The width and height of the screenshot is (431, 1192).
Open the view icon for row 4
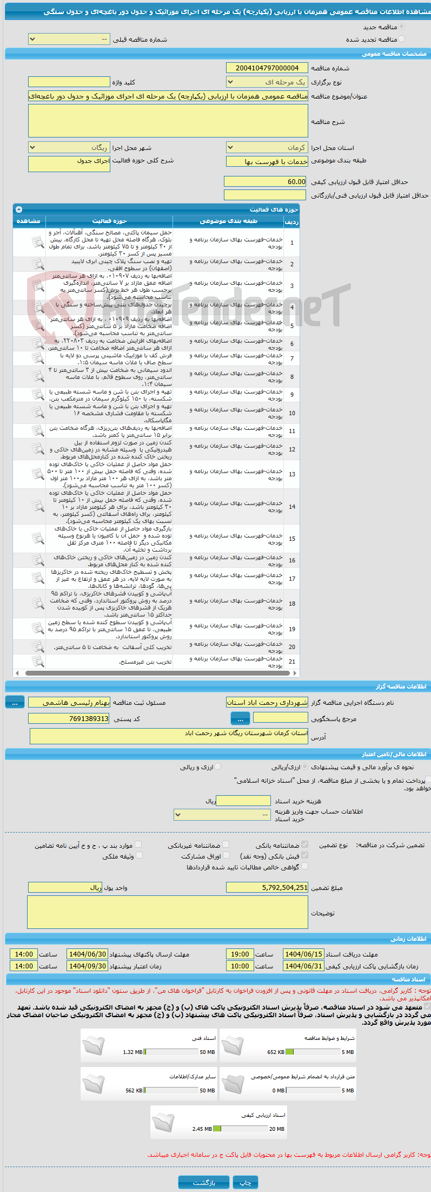coord(38,307)
